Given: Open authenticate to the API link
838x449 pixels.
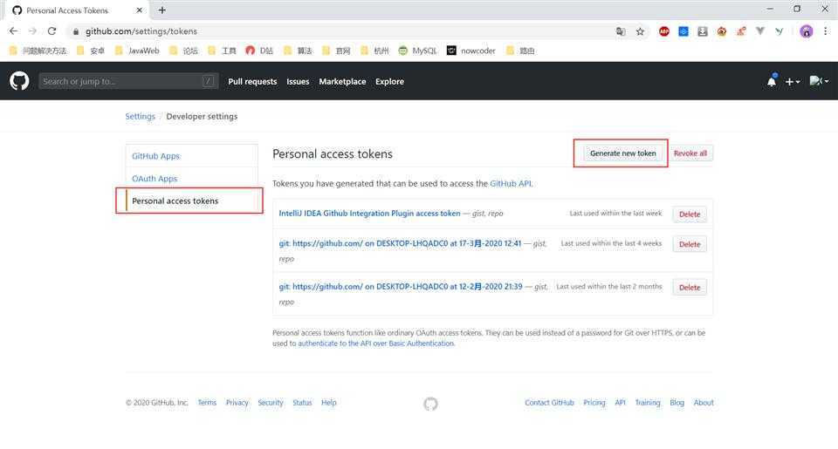Looking at the screenshot, I should 375,344.
